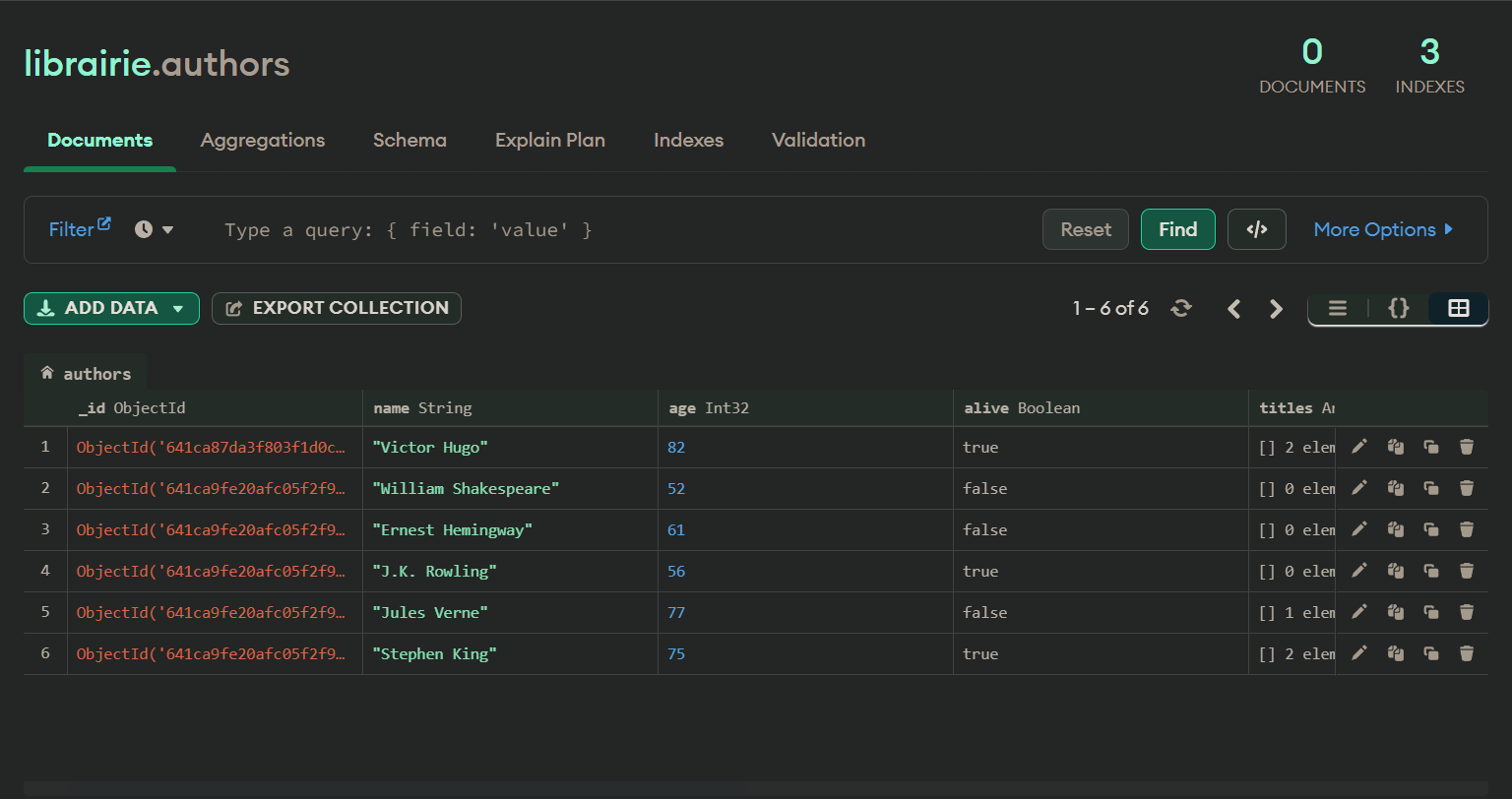Image resolution: width=1512 pixels, height=799 pixels.
Task: Edit the William Shakespeare row with the pencil icon
Action: (x=1359, y=488)
